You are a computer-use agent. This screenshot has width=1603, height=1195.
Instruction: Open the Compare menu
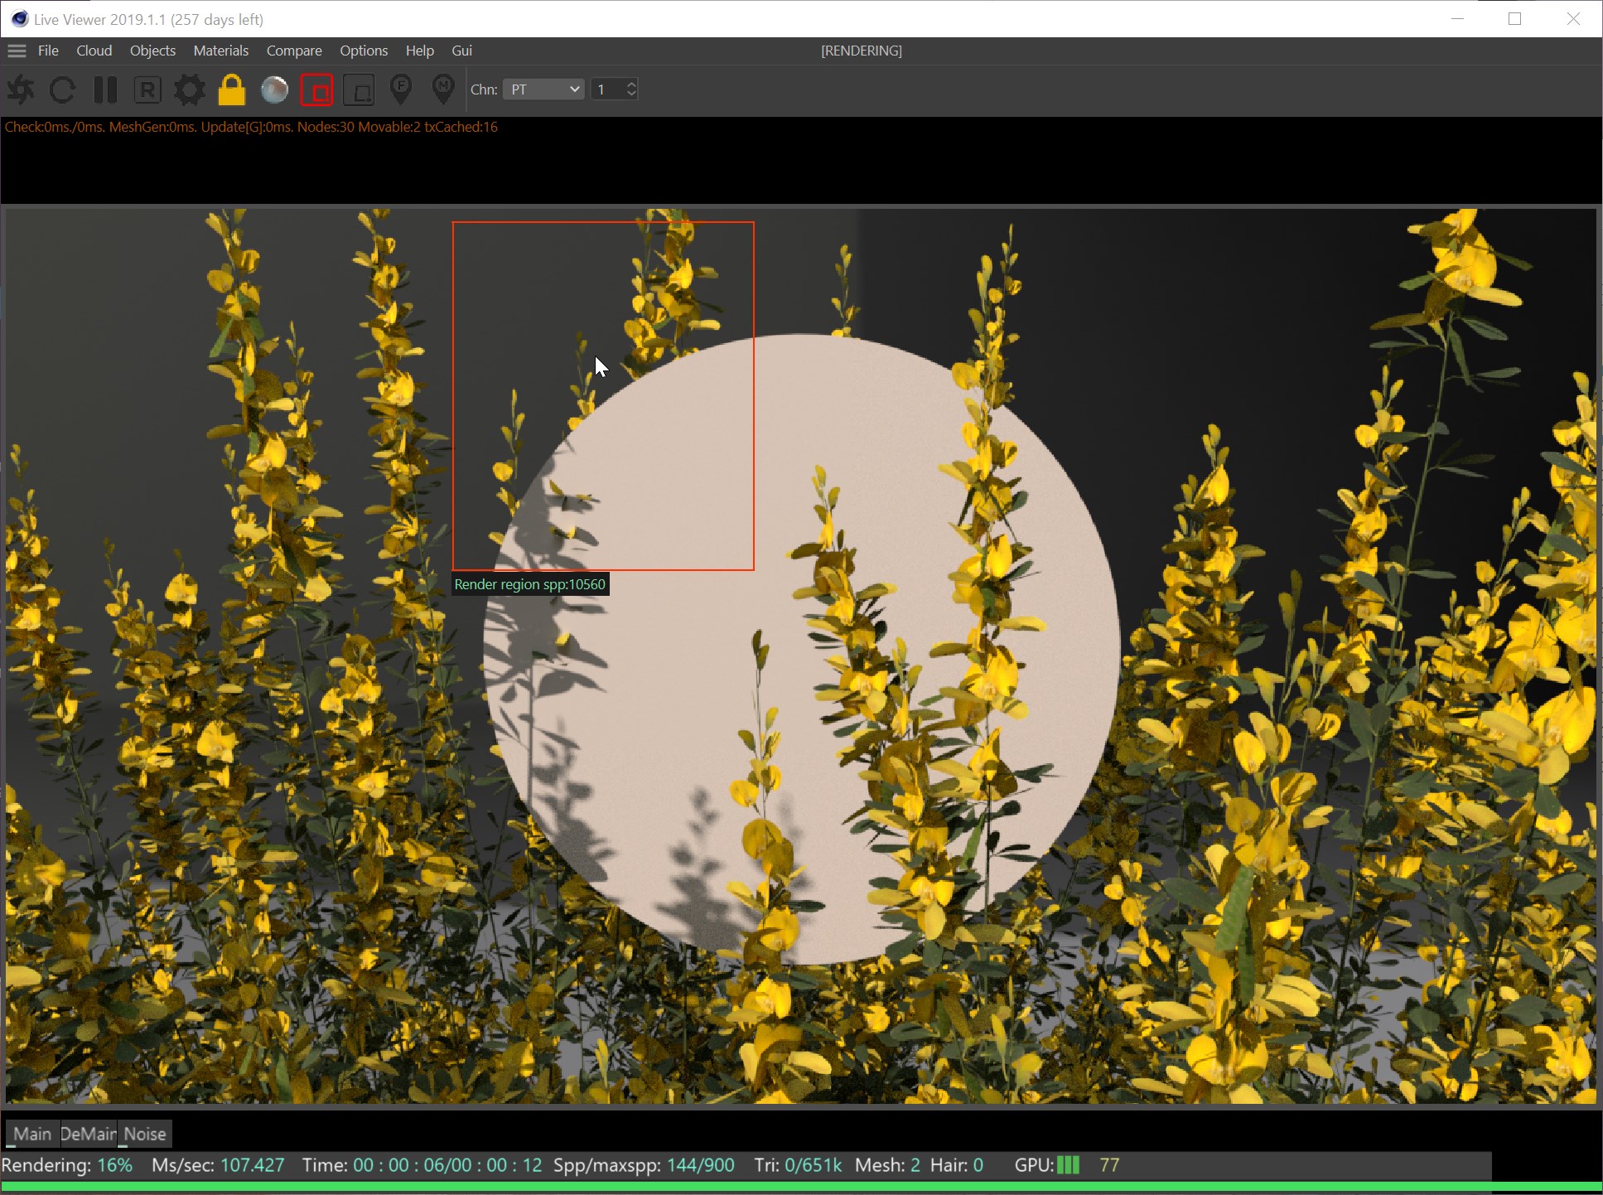(294, 51)
